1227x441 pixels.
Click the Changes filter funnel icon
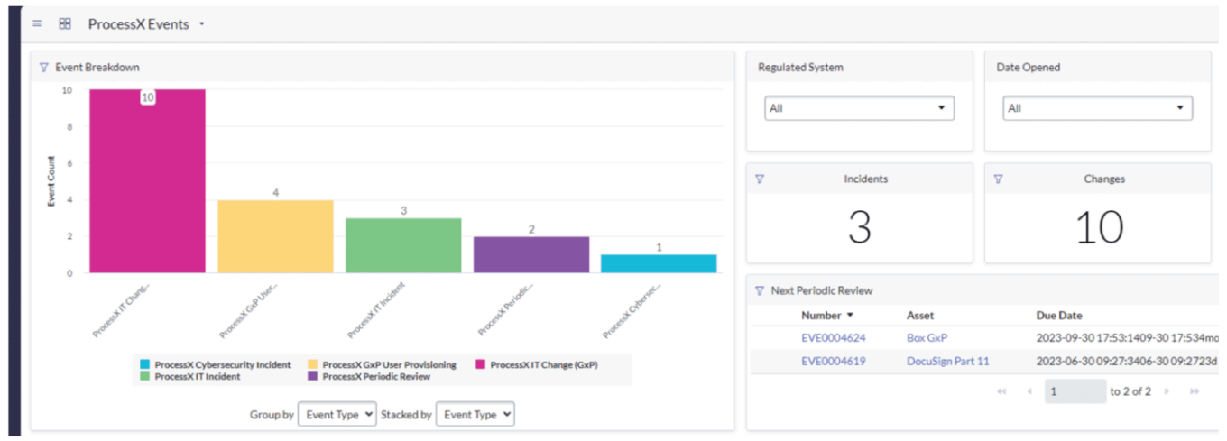(x=998, y=179)
